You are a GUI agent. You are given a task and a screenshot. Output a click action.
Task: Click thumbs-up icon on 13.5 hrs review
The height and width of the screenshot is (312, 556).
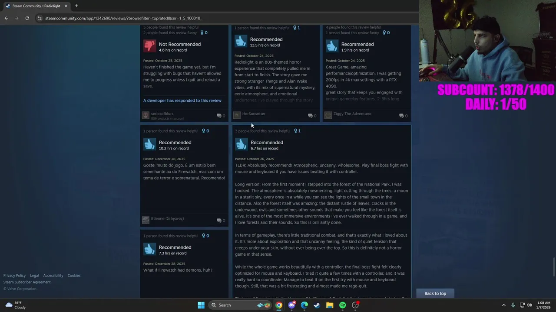[x=241, y=41]
